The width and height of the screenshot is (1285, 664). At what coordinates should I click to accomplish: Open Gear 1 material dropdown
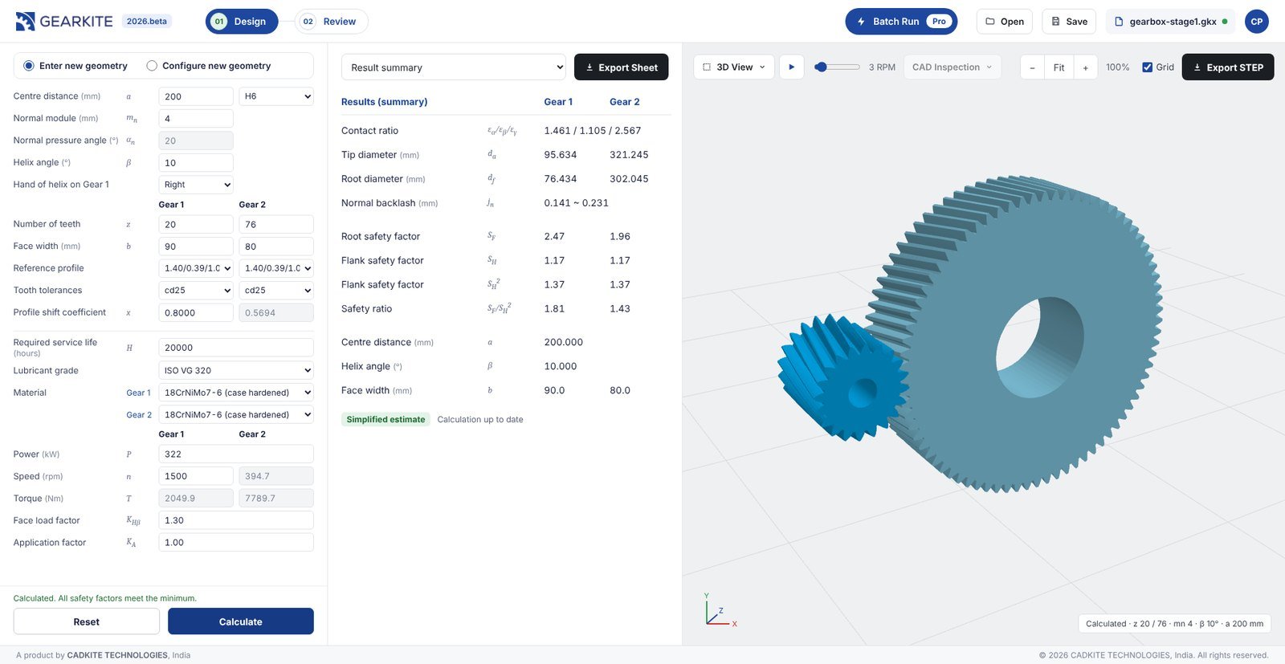click(236, 393)
